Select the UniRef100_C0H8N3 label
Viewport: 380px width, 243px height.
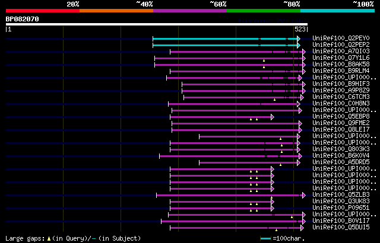tap(341, 104)
